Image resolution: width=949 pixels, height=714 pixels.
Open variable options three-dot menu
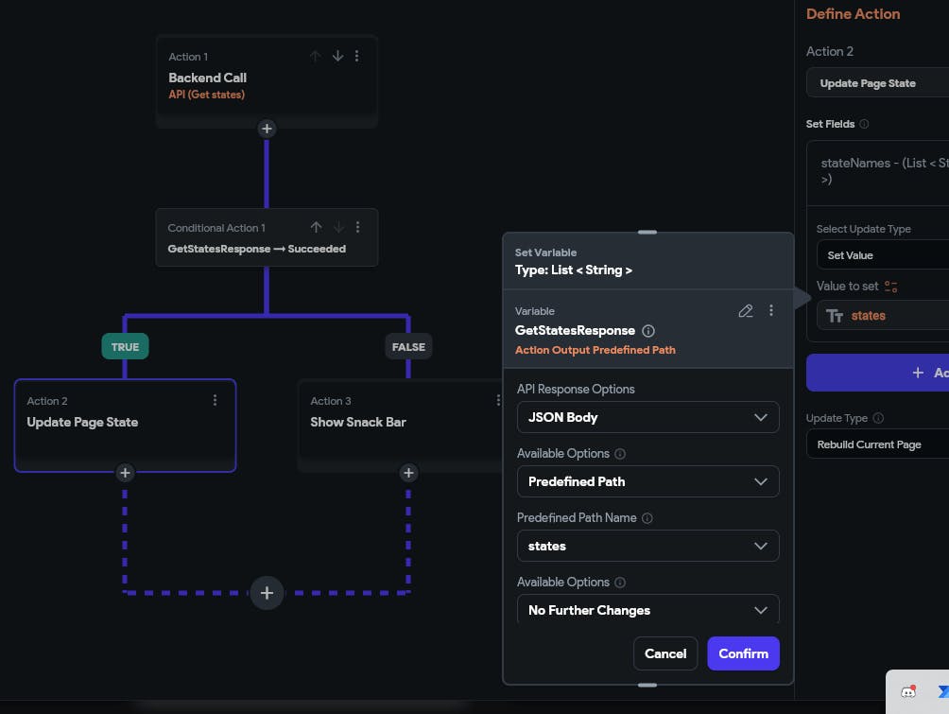(x=771, y=311)
